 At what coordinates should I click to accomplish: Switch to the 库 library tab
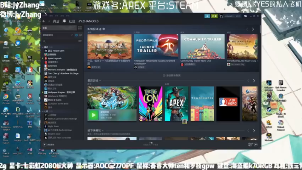[x=64, y=21]
